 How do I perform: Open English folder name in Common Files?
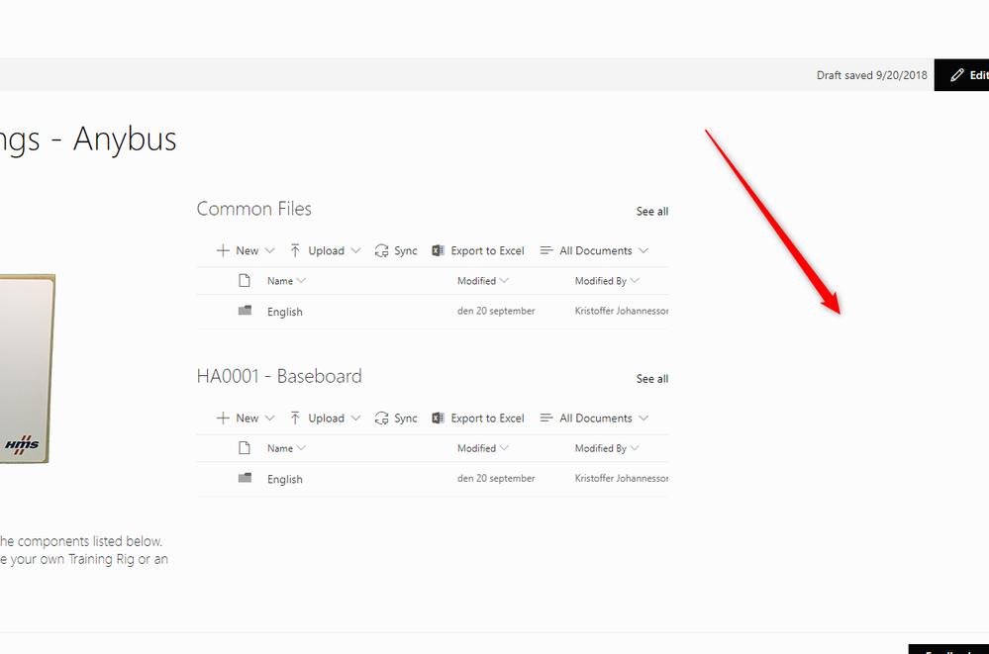284,312
